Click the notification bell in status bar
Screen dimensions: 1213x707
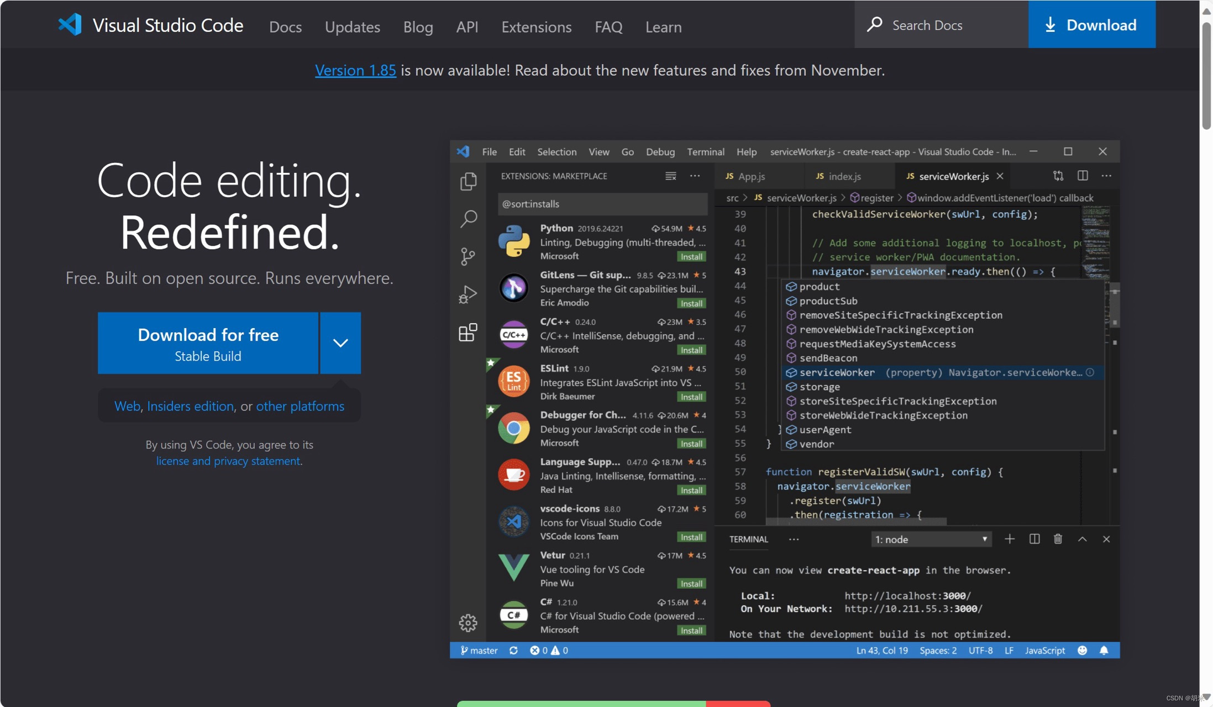click(x=1104, y=650)
